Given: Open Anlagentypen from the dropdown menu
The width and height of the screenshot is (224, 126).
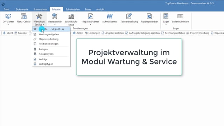Looking at the screenshot, I should (x=51, y=54).
